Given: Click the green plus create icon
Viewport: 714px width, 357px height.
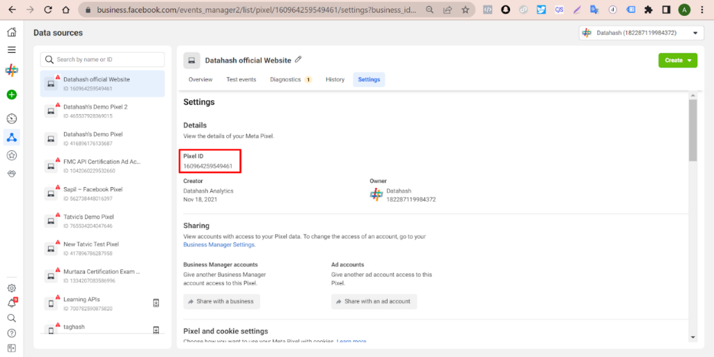Looking at the screenshot, I should click(12, 95).
